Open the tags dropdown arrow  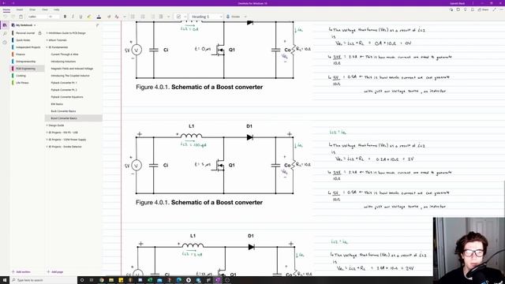coord(185,17)
